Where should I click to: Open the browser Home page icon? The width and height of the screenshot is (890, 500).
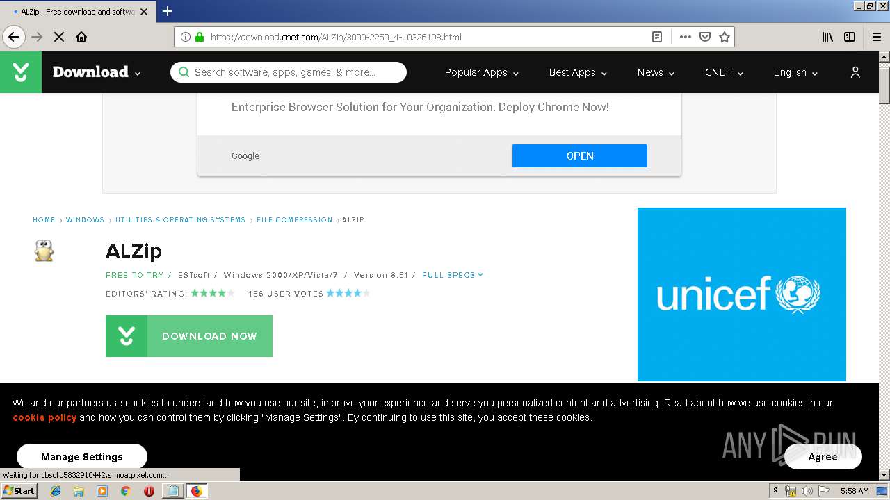(x=81, y=37)
